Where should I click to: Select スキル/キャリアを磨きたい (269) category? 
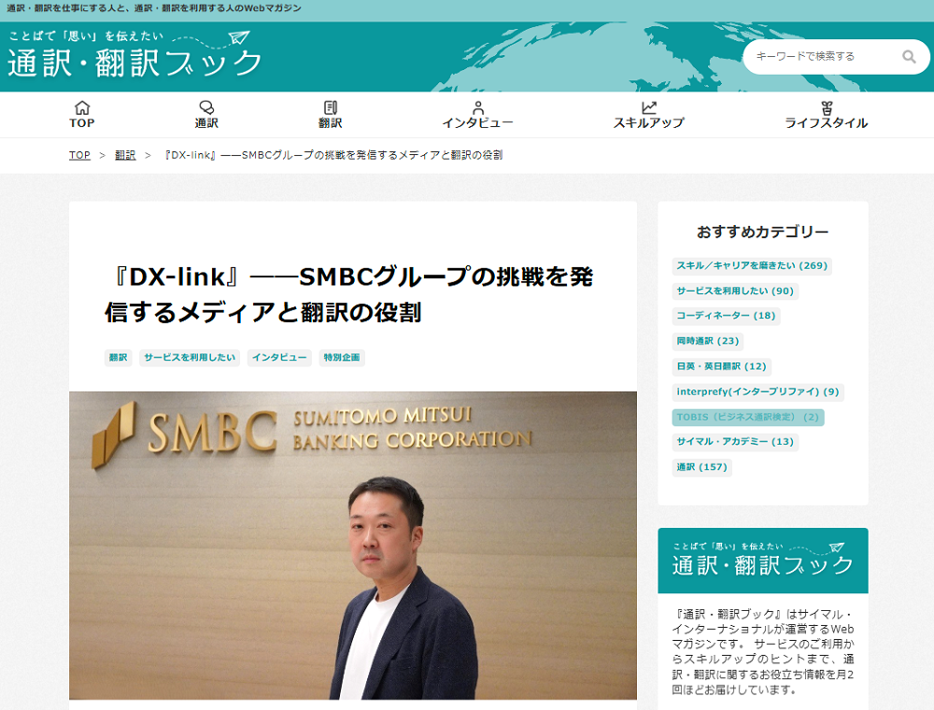tap(752, 265)
